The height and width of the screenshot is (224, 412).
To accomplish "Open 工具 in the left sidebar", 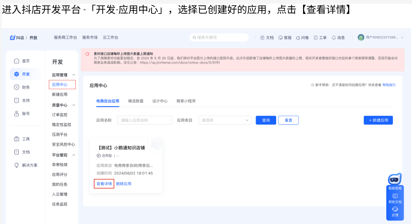I will click(x=22, y=139).
